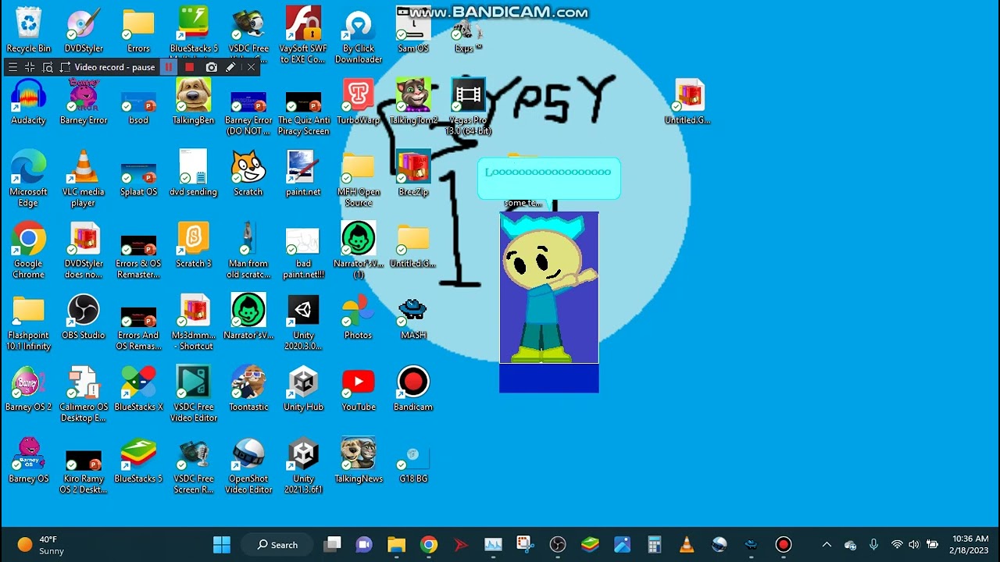Image resolution: width=1000 pixels, height=562 pixels.
Task: Click the taskbar Search box
Action: [x=277, y=544]
